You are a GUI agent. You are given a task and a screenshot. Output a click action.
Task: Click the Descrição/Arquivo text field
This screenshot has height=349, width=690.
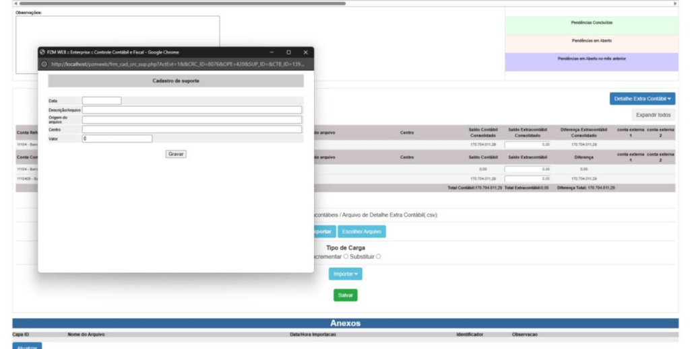(x=192, y=110)
